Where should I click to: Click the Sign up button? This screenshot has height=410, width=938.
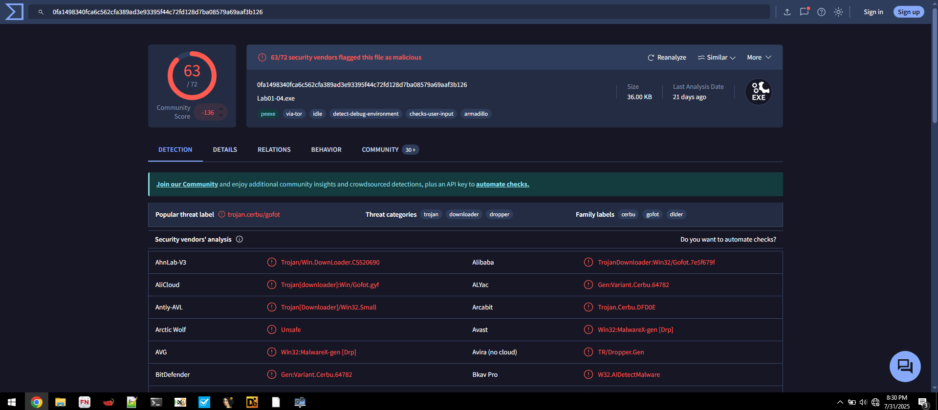pos(909,12)
